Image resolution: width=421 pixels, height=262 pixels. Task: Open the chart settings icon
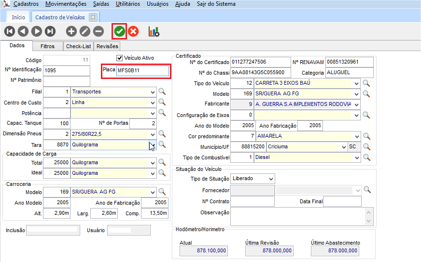(154, 32)
